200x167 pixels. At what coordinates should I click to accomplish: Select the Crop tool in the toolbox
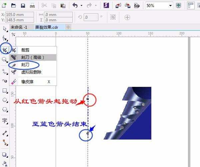point(5,50)
